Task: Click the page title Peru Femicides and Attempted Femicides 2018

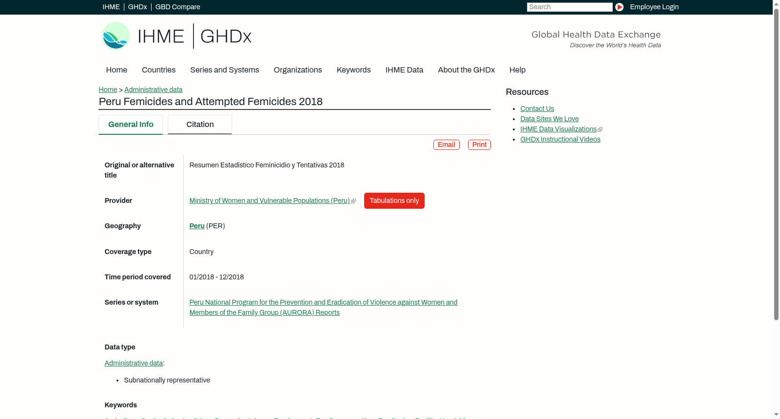Action: coord(211,102)
